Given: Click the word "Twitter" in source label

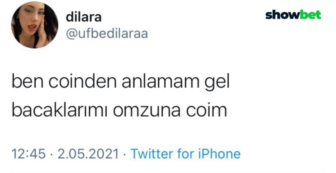Looking at the screenshot, I should coord(152,154).
